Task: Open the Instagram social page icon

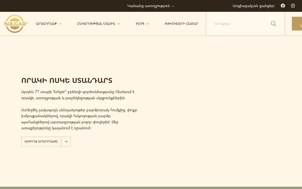Action: (x=293, y=6)
